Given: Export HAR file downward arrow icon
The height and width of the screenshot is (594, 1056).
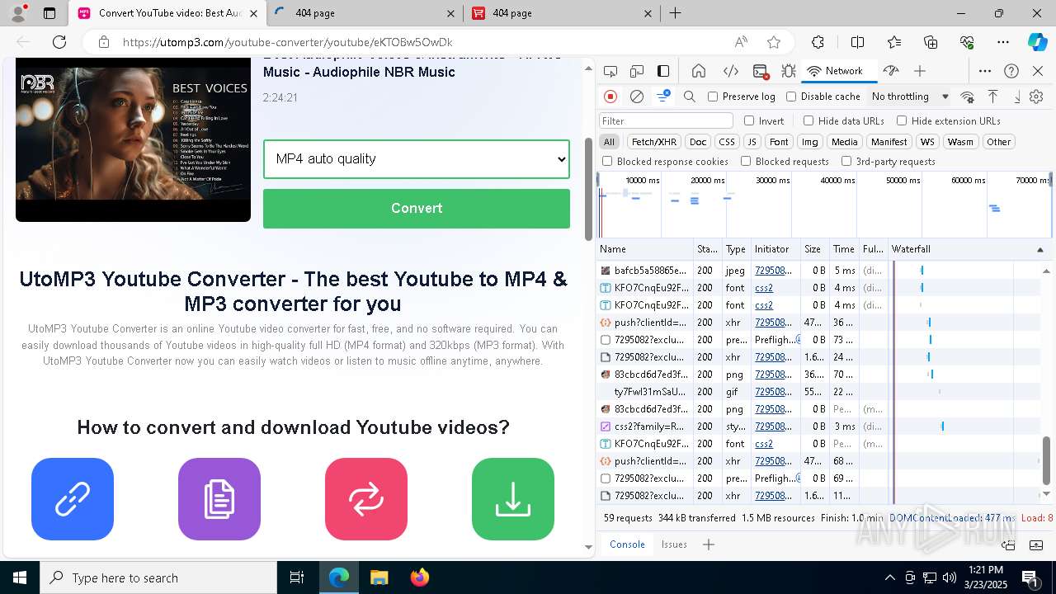Looking at the screenshot, I should 1016,97.
